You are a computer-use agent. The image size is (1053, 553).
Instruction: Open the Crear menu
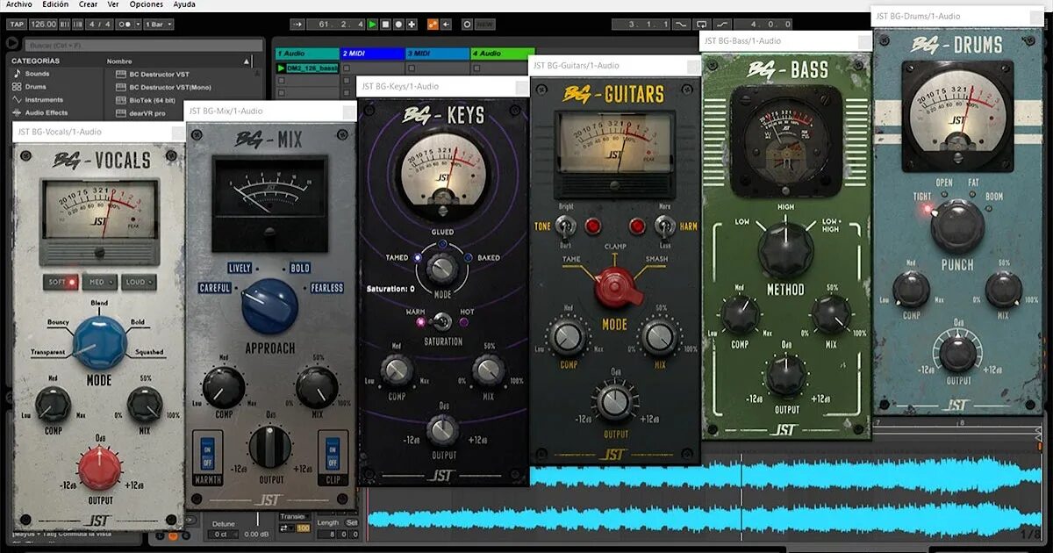[88, 4]
